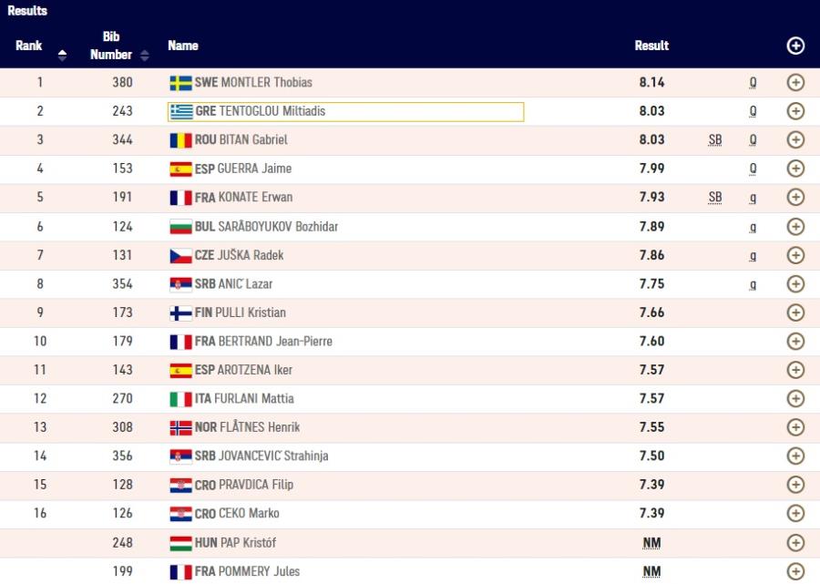Image resolution: width=820 pixels, height=584 pixels.
Task: Expand details for KONATE Erwan row
Action: (x=795, y=198)
